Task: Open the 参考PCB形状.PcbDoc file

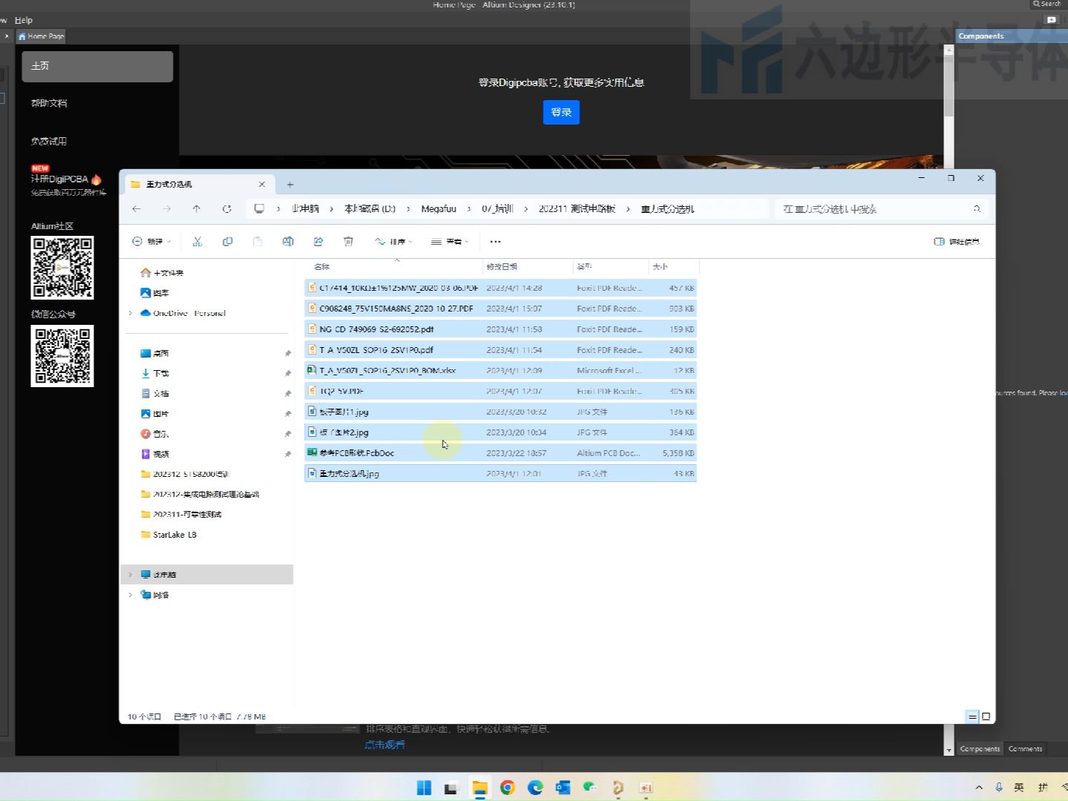Action: (x=357, y=452)
